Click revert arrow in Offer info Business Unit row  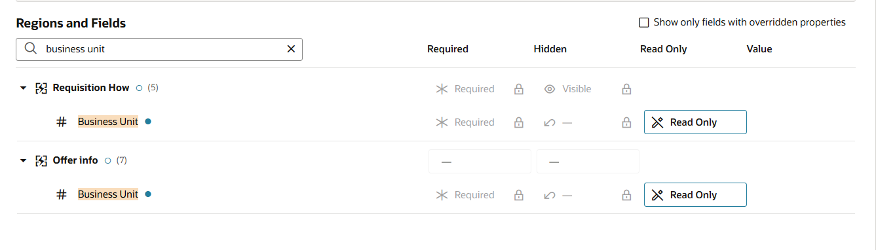pyautogui.click(x=550, y=195)
